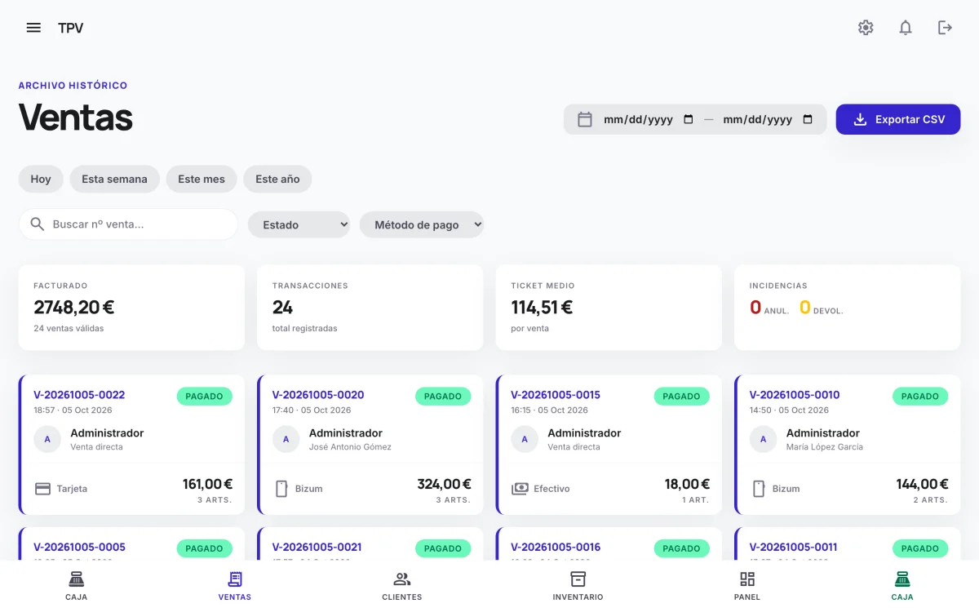The width and height of the screenshot is (979, 612).
Task: Click the 16:15 · 05 Oct 2026 timestamp
Action: coord(550,410)
